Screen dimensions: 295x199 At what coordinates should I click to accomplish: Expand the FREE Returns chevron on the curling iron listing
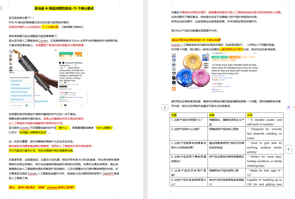click(67, 100)
